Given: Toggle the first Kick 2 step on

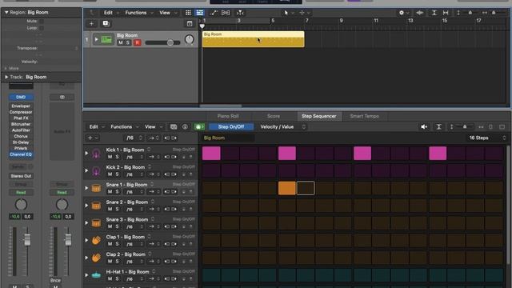Looking at the screenshot, I should click(x=211, y=170).
